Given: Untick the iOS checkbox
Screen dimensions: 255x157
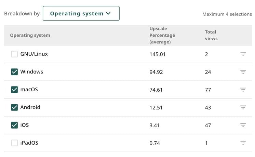Looking at the screenshot, I should 14,125.
